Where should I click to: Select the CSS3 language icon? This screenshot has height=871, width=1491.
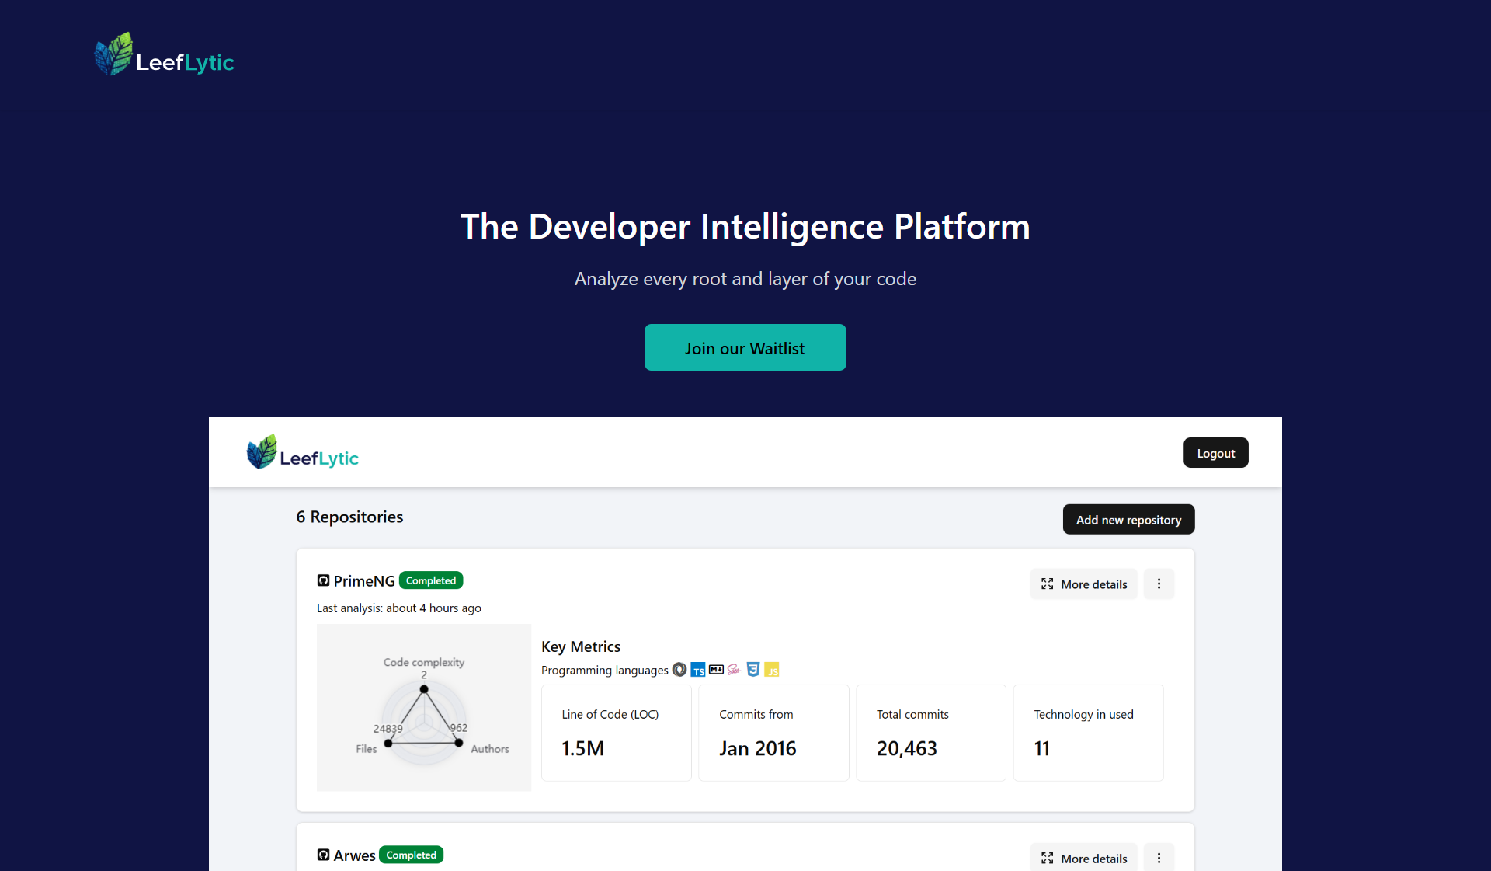[x=753, y=670]
